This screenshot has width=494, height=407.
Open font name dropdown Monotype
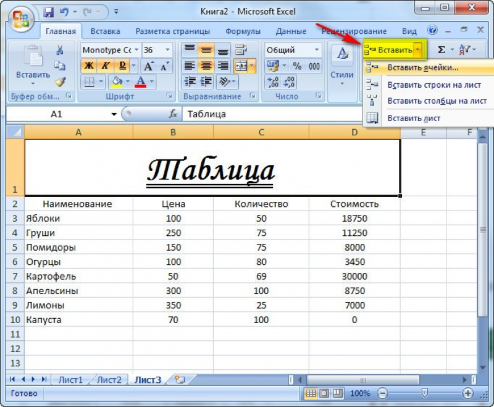(x=136, y=50)
